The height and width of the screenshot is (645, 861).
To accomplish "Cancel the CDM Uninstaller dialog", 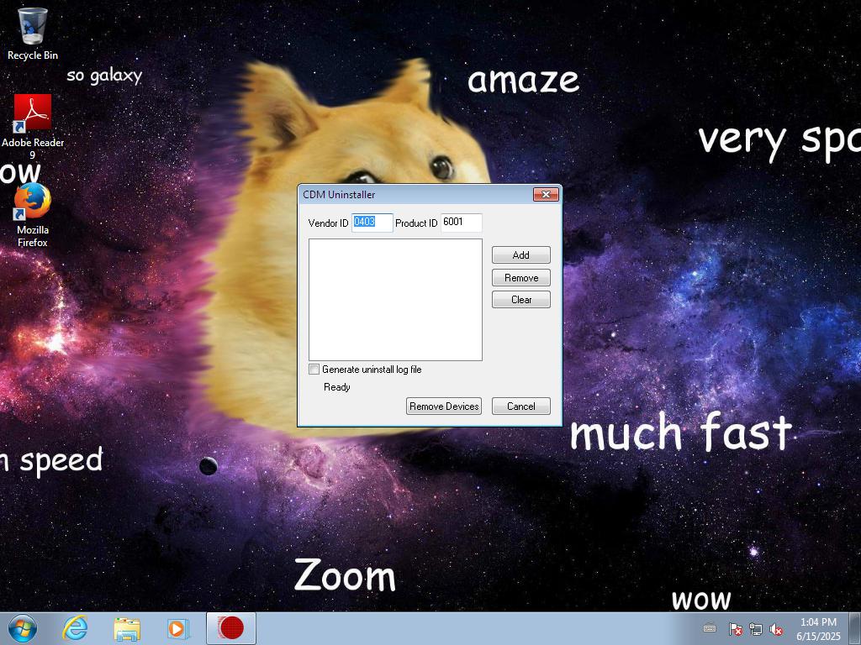I will pos(521,406).
